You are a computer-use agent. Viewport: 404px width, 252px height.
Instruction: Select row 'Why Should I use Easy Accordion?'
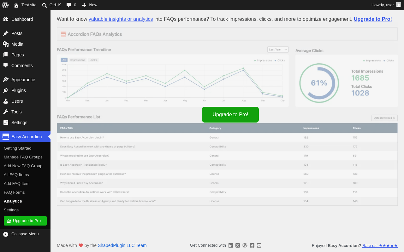coord(227,183)
